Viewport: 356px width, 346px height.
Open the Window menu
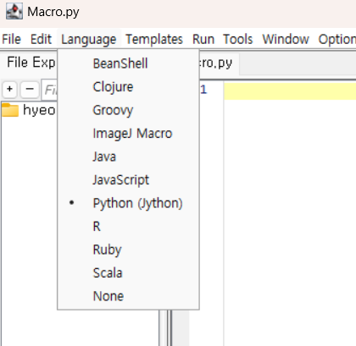[286, 39]
